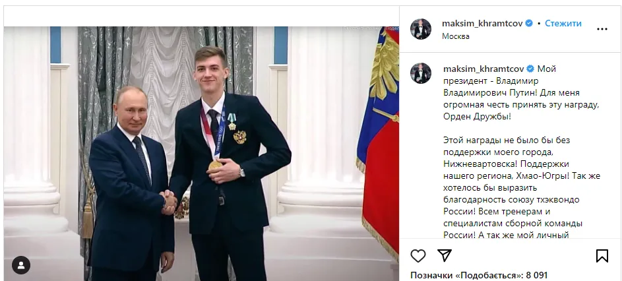Screen dimensions: 622x281
Task: Show tagged people icon on the photo
Action: [x=21, y=265]
